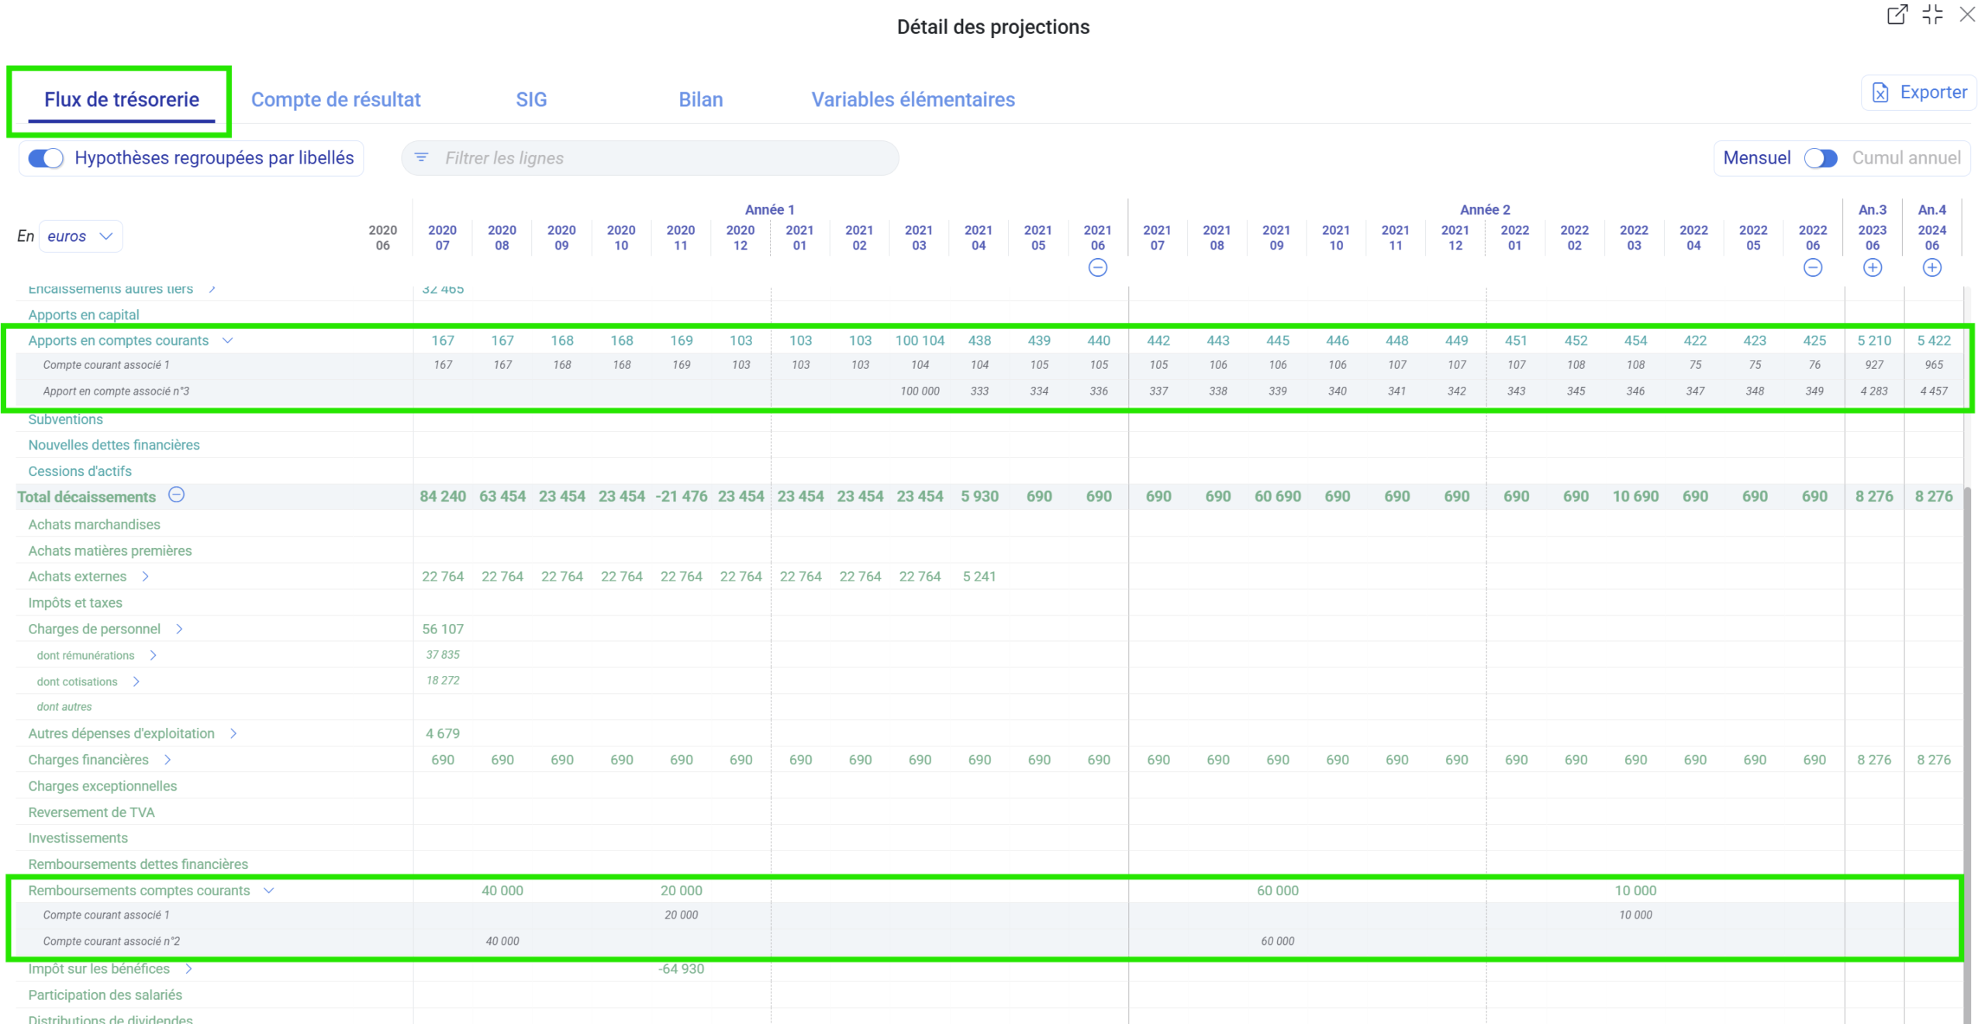Collapse Année 1 with minus icon

click(1097, 267)
